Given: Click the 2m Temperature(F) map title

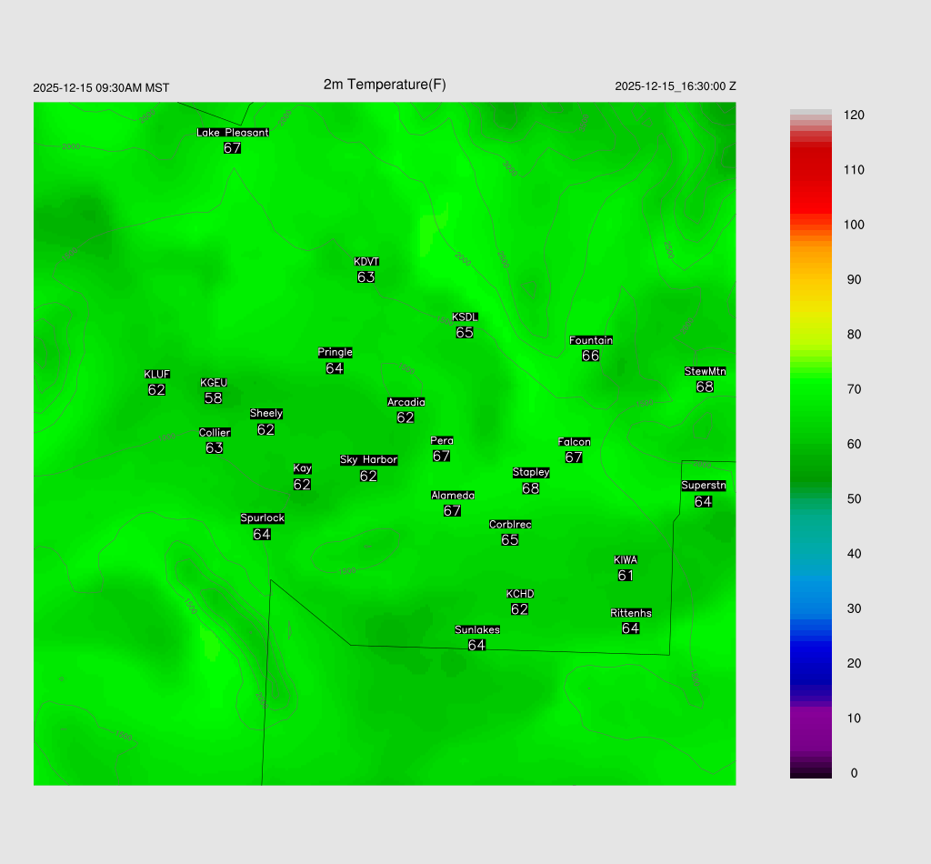Looking at the screenshot, I should click(x=385, y=85).
